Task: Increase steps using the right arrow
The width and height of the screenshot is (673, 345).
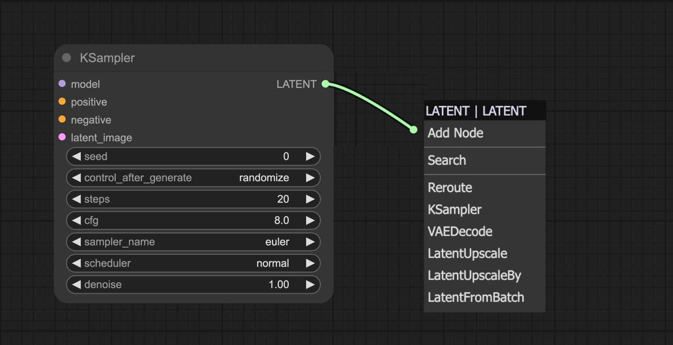Action: coord(311,199)
